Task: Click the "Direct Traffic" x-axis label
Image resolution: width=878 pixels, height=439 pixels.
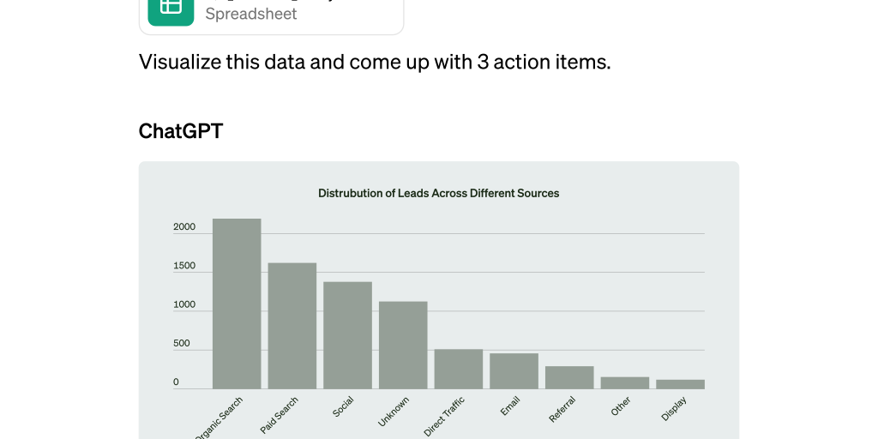Action: pos(444,417)
